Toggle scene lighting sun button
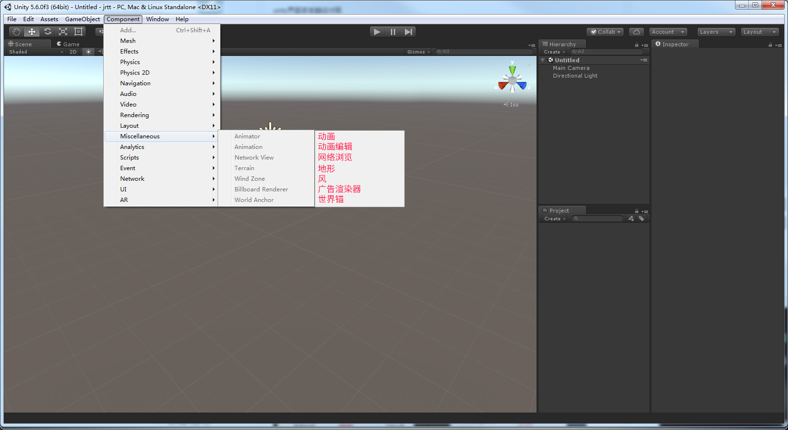The image size is (788, 430). (x=88, y=52)
